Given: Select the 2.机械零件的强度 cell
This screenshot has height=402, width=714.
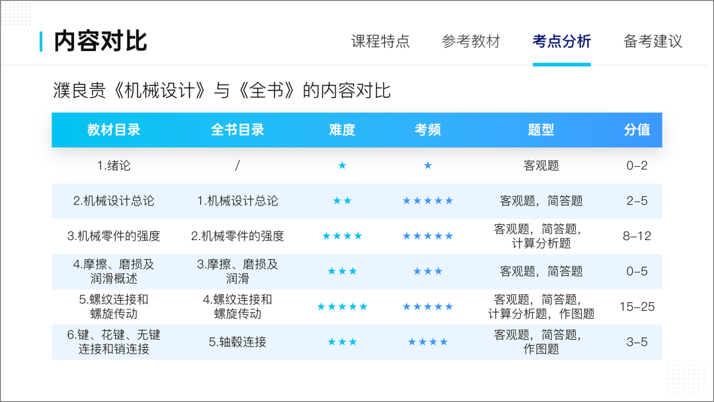Looking at the screenshot, I should (x=238, y=236).
